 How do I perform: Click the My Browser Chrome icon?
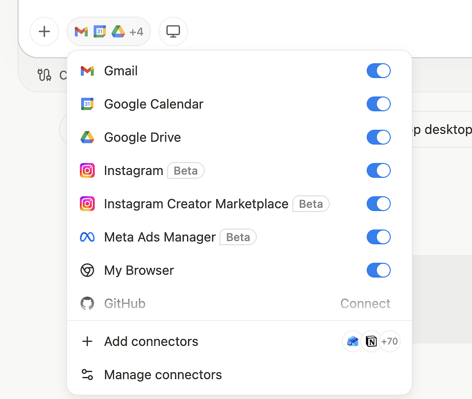[x=87, y=270]
